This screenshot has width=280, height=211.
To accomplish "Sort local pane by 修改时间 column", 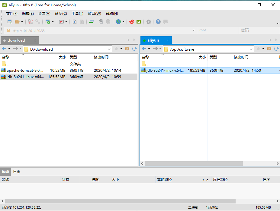I will (115, 57).
